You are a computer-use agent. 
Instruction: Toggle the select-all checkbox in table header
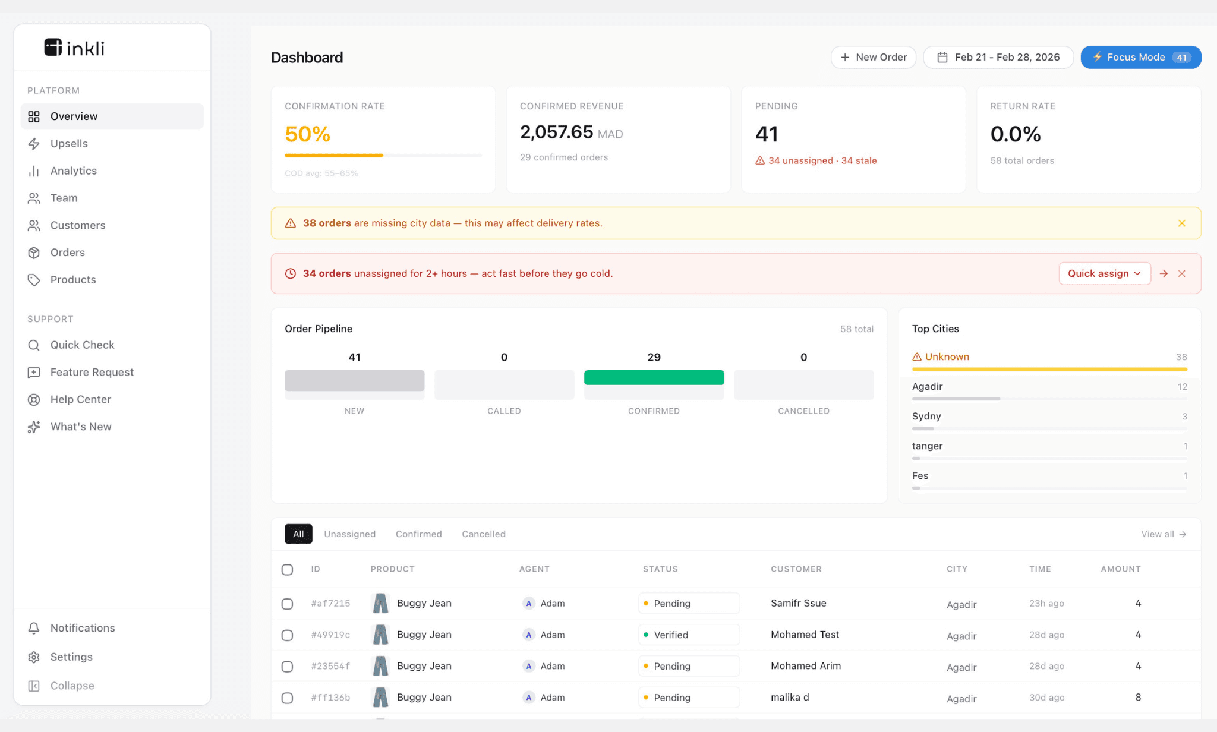287,569
